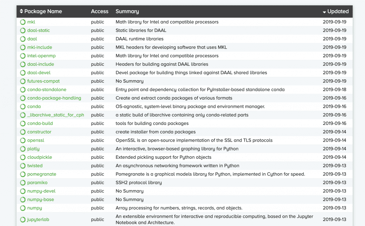The width and height of the screenshot is (365, 226).
Task: Click 'tools for building conda packages' summary
Action: 152,123
